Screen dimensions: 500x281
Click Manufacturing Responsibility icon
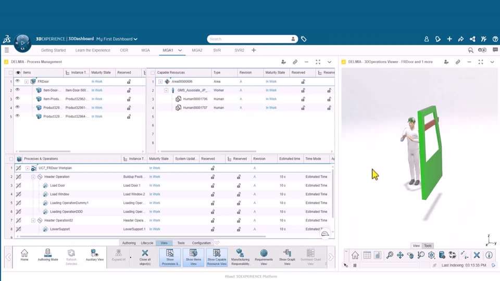240,254
